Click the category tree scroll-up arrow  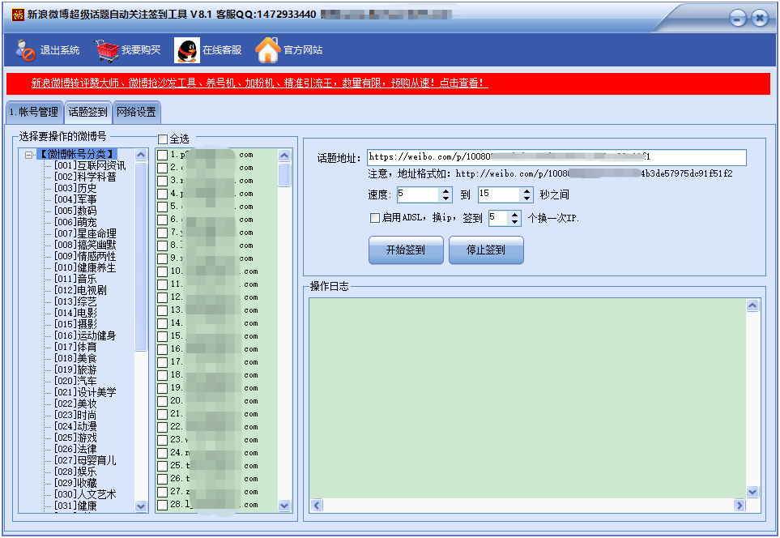click(x=141, y=155)
